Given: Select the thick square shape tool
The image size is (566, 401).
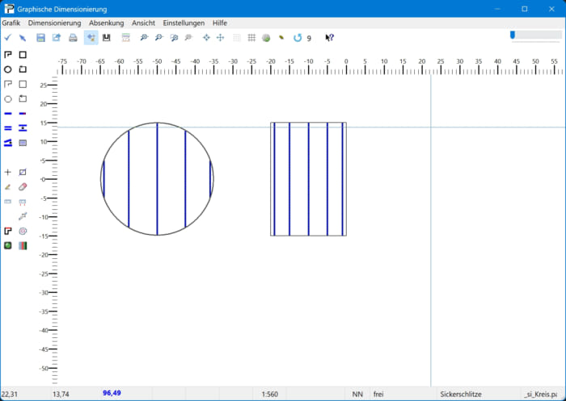Looking at the screenshot, I should pyautogui.click(x=23, y=55).
